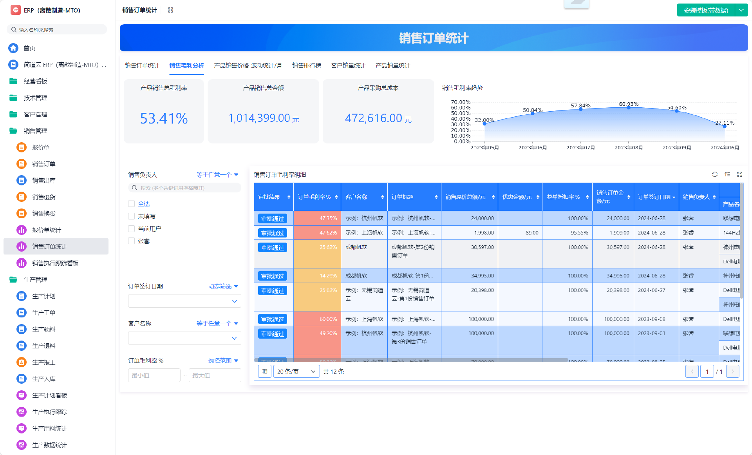Screen dimensions: 752x455
Task: Open the 客户销量统计 tab
Action: coord(348,65)
